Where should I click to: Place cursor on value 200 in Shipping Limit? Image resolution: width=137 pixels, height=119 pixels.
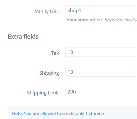72,92
